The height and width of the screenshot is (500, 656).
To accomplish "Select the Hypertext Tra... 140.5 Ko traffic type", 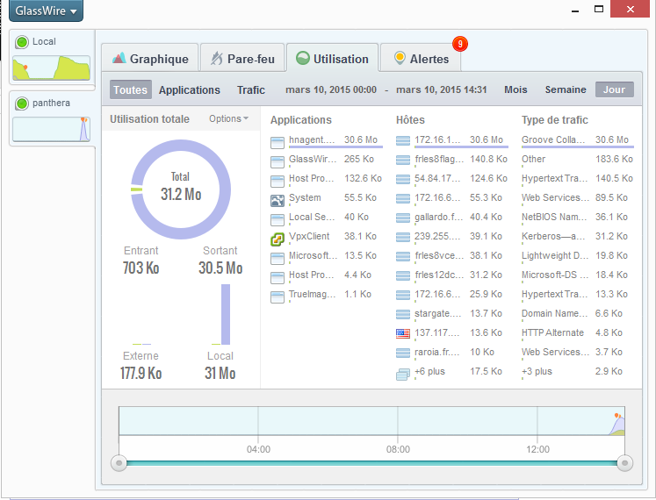I will (x=554, y=178).
